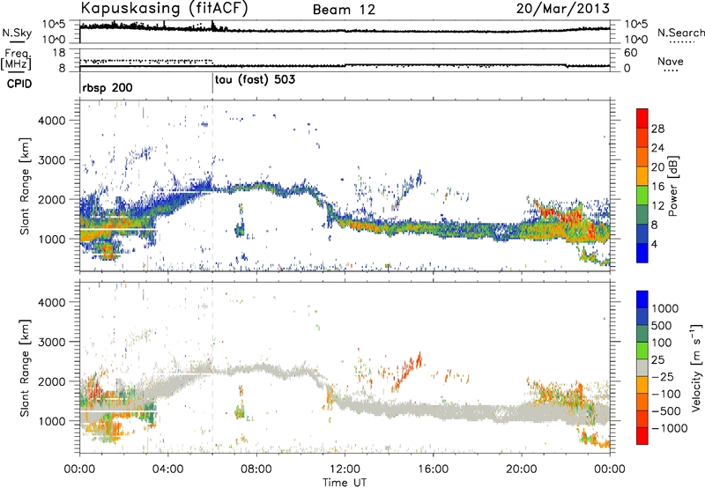
Task: Click the '20:00' time axis label
Action: 521,470
